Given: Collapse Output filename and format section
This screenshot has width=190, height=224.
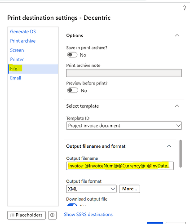Looking at the screenshot, I should pos(169,146).
